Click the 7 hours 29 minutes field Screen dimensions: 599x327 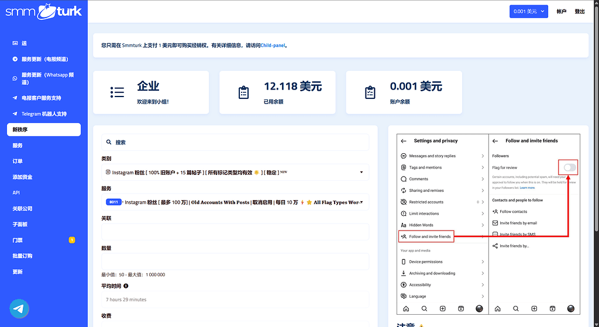pos(235,300)
